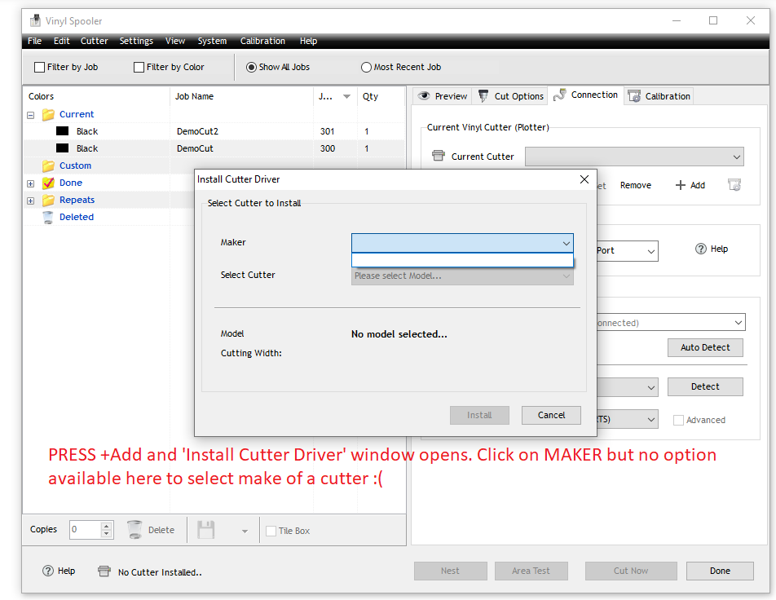Open the Maker dropdown in install dialog

pyautogui.click(x=462, y=243)
